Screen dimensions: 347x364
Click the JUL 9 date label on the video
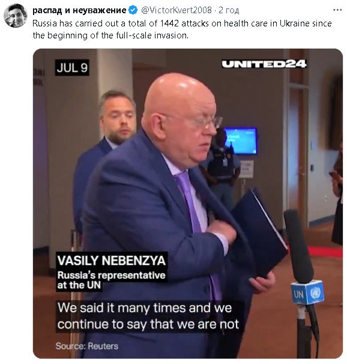72,68
